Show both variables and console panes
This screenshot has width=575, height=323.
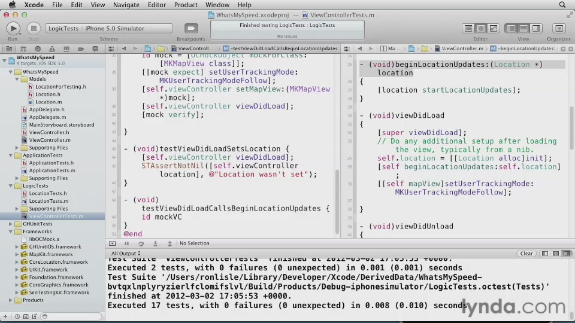556,254
